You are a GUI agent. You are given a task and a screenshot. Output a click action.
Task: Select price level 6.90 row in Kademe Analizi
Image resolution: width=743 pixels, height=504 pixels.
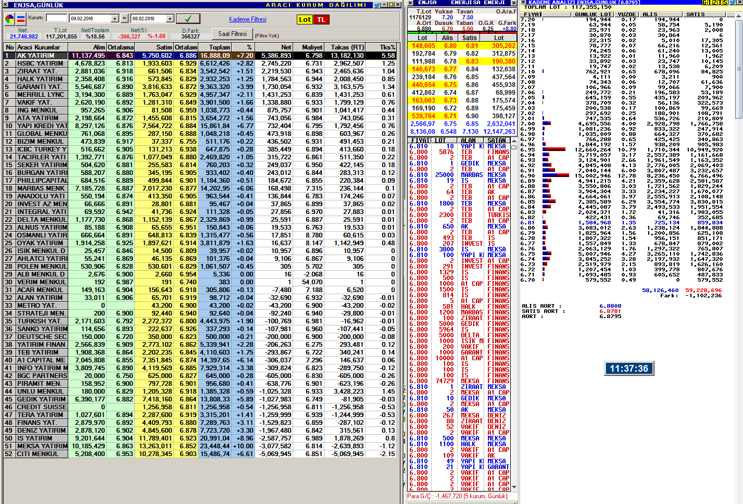pyautogui.click(x=622, y=175)
